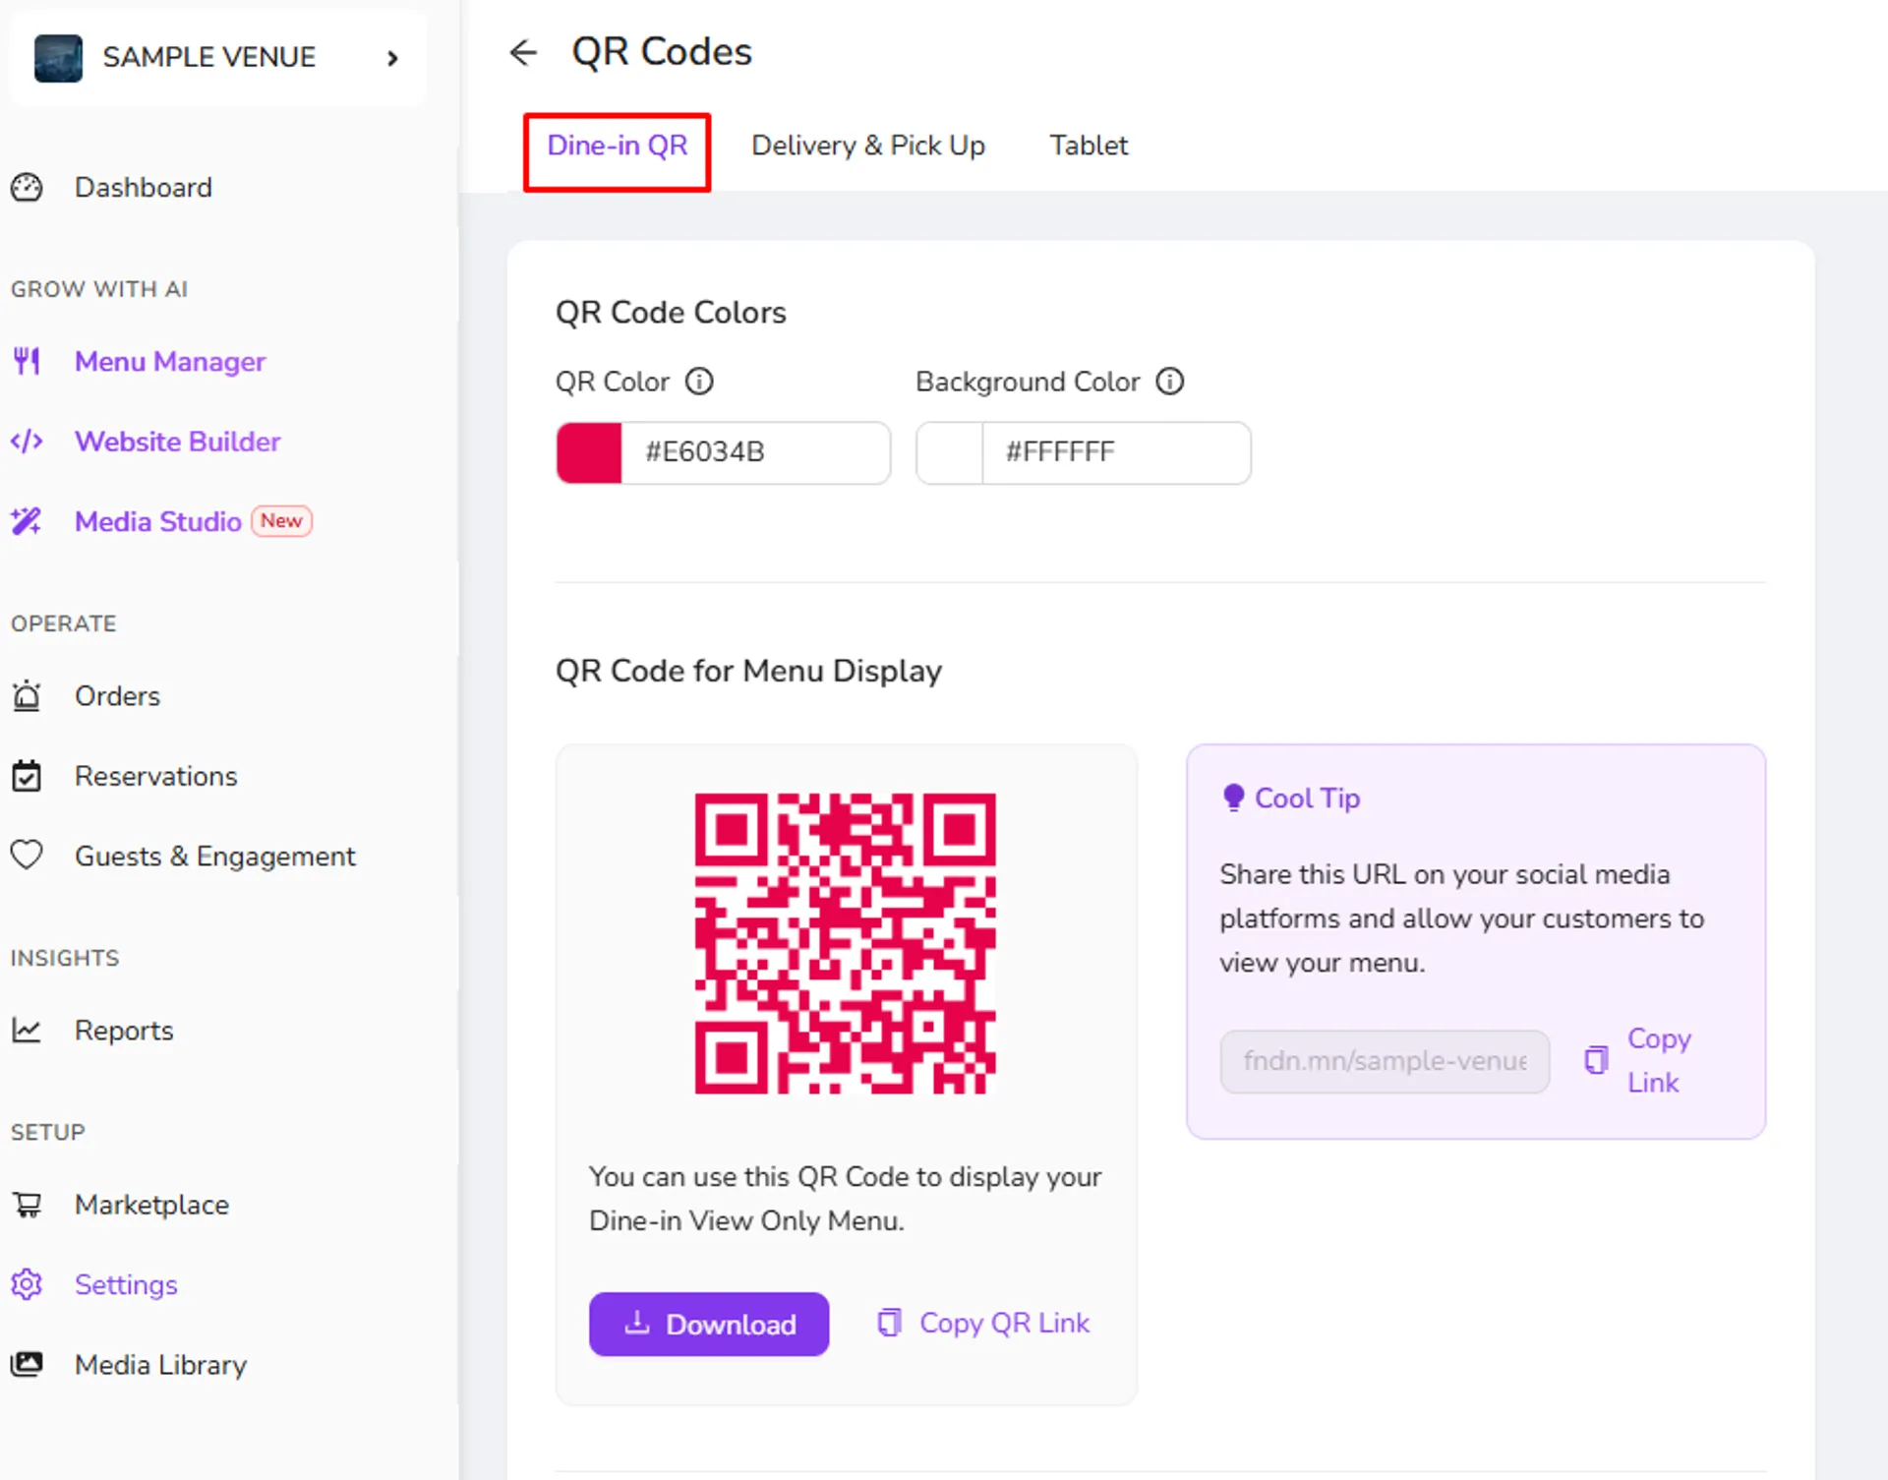Click the Media Library image icon

click(27, 1364)
